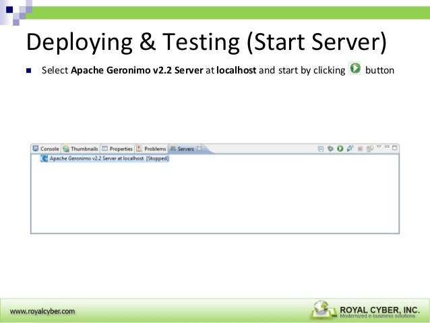The height and width of the screenshot is (323, 430).
Task: Click the Geronimo server icon in list
Action: pyautogui.click(x=44, y=158)
